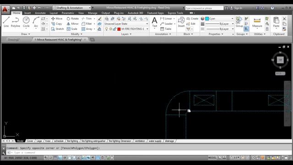Select the Line draw tool
The width and height of the screenshot is (293, 165).
coord(6,22)
